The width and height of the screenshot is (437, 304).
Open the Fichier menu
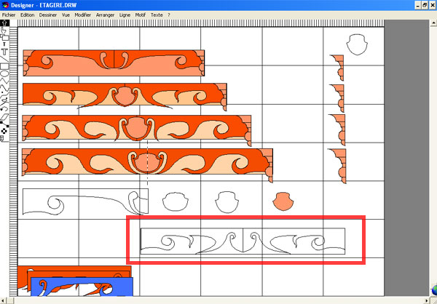[9, 15]
